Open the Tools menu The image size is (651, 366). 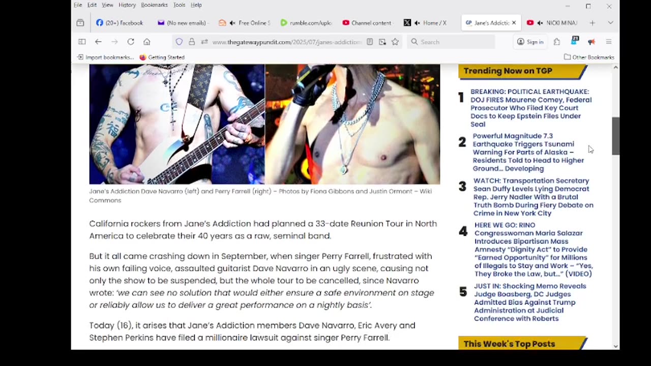coord(179,5)
